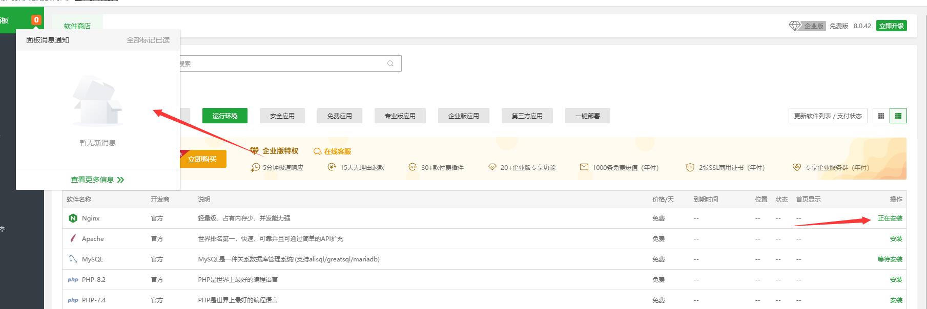Click the 企业版特权 diamond icon
Image resolution: width=927 pixels, height=309 pixels.
pyautogui.click(x=255, y=151)
